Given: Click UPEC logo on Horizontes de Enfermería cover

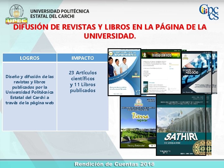Looking at the screenshot, I should 136,74.
